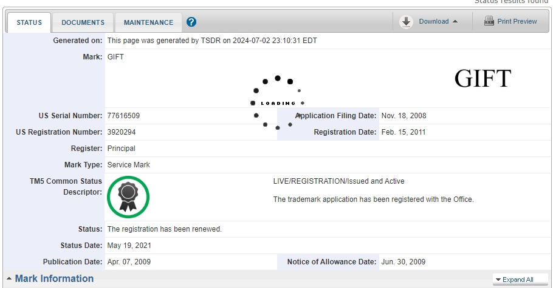Click the Registration Number 3920294

122,132
